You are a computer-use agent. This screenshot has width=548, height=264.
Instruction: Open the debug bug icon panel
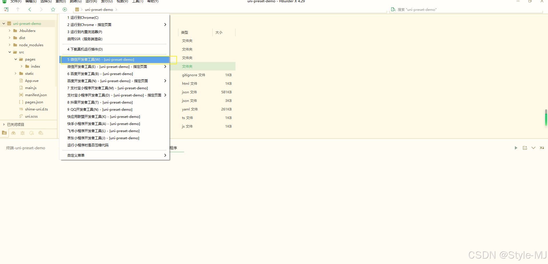[x=23, y=133]
